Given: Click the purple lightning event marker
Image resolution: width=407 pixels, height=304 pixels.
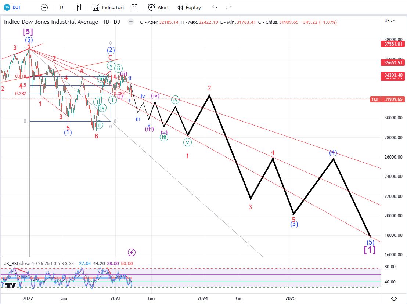Looking at the screenshot, I should coord(132,252).
